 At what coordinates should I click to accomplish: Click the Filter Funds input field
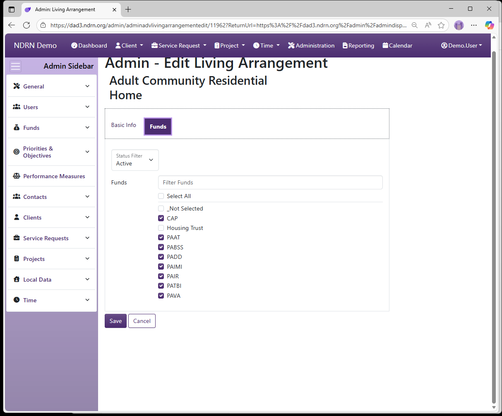pos(270,182)
